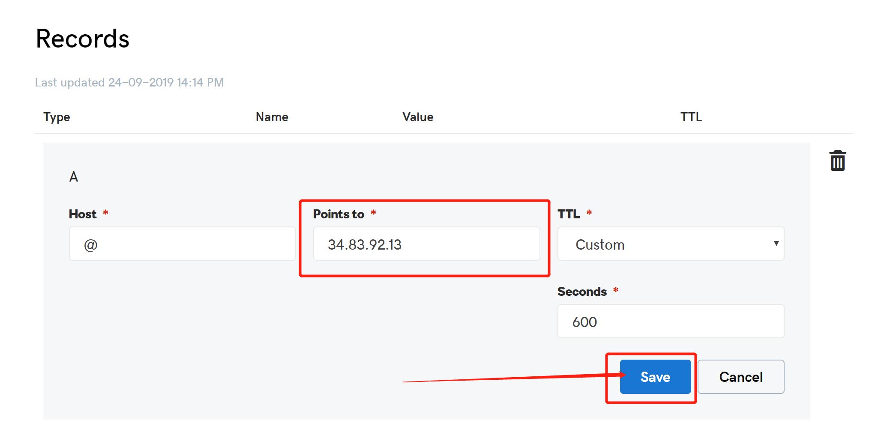Click the Name column header
The width and height of the screenshot is (884, 429).
pyautogui.click(x=272, y=117)
